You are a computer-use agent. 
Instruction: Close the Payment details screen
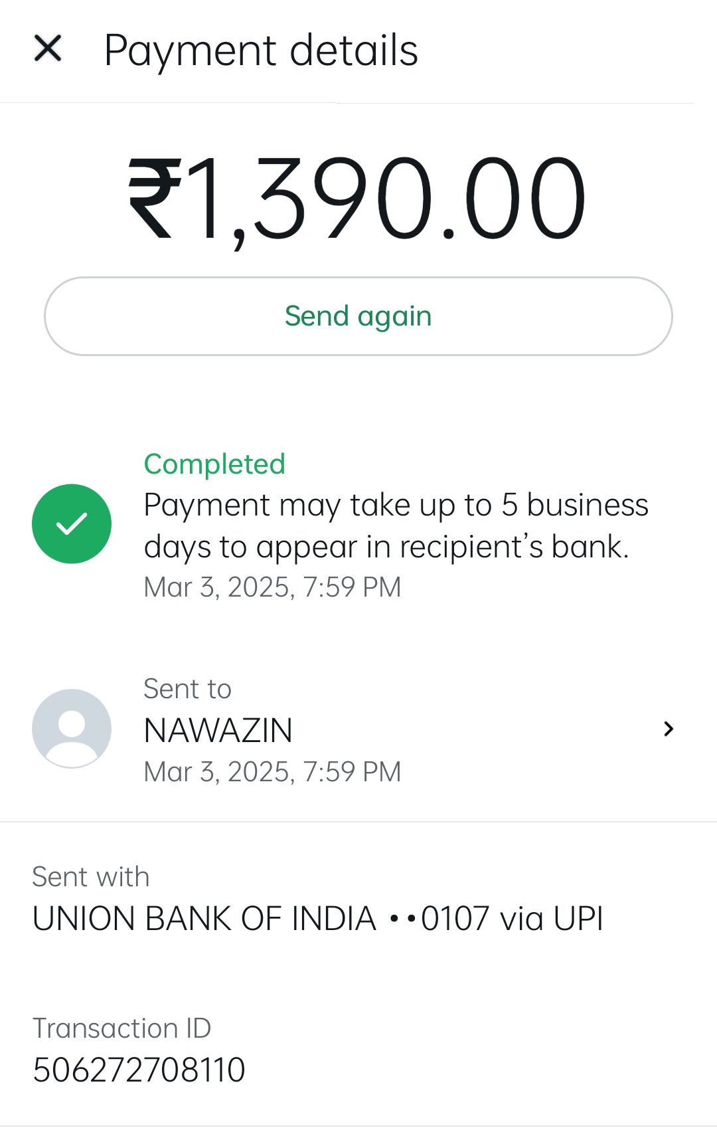click(48, 48)
